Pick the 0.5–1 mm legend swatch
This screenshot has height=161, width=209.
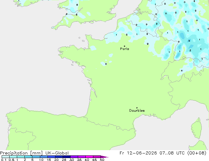coord(13,157)
